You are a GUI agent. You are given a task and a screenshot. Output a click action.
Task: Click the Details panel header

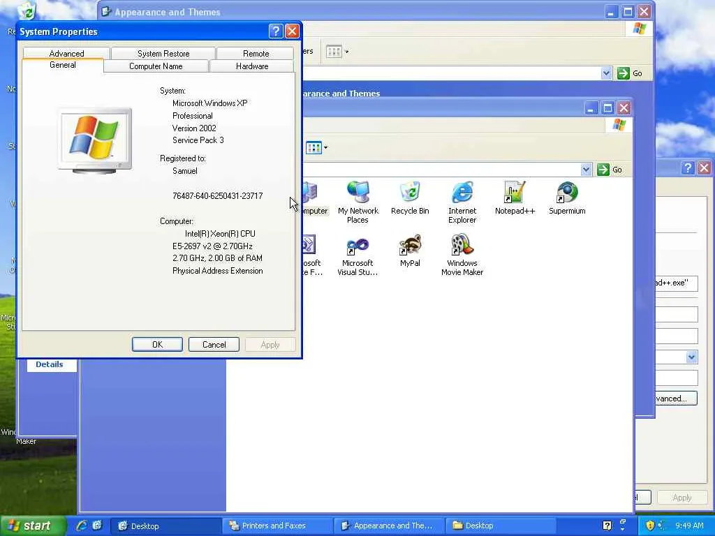coord(50,364)
